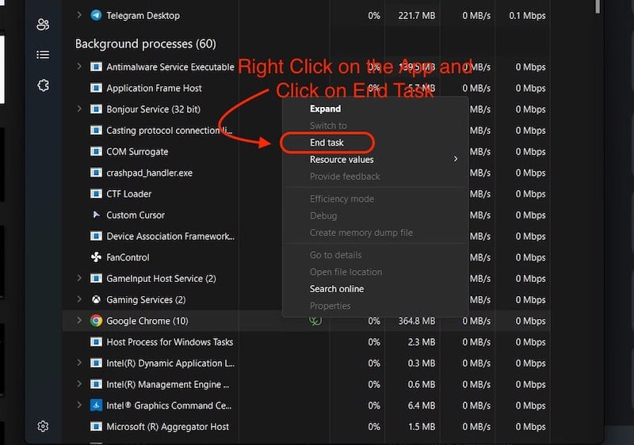Expand GameInput Host Service (2)
The width and height of the screenshot is (634, 445).
tap(79, 278)
